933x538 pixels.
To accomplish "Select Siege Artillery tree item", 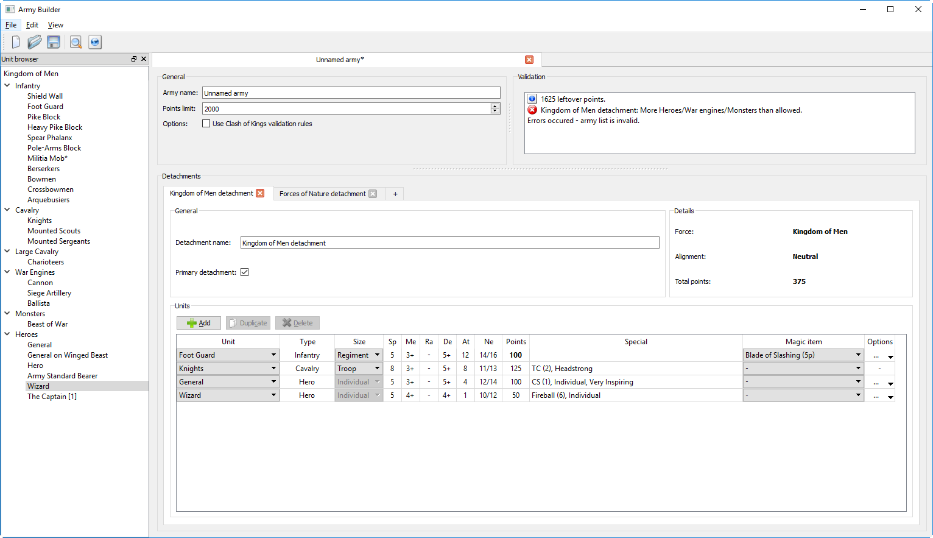I will tap(49, 293).
